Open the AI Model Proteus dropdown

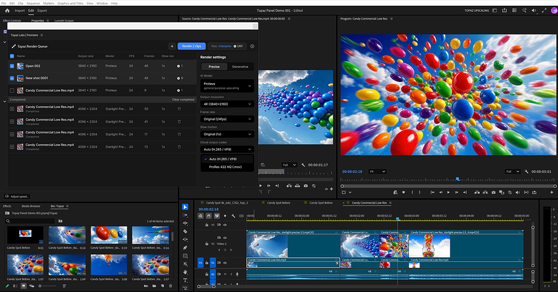pyautogui.click(x=227, y=86)
